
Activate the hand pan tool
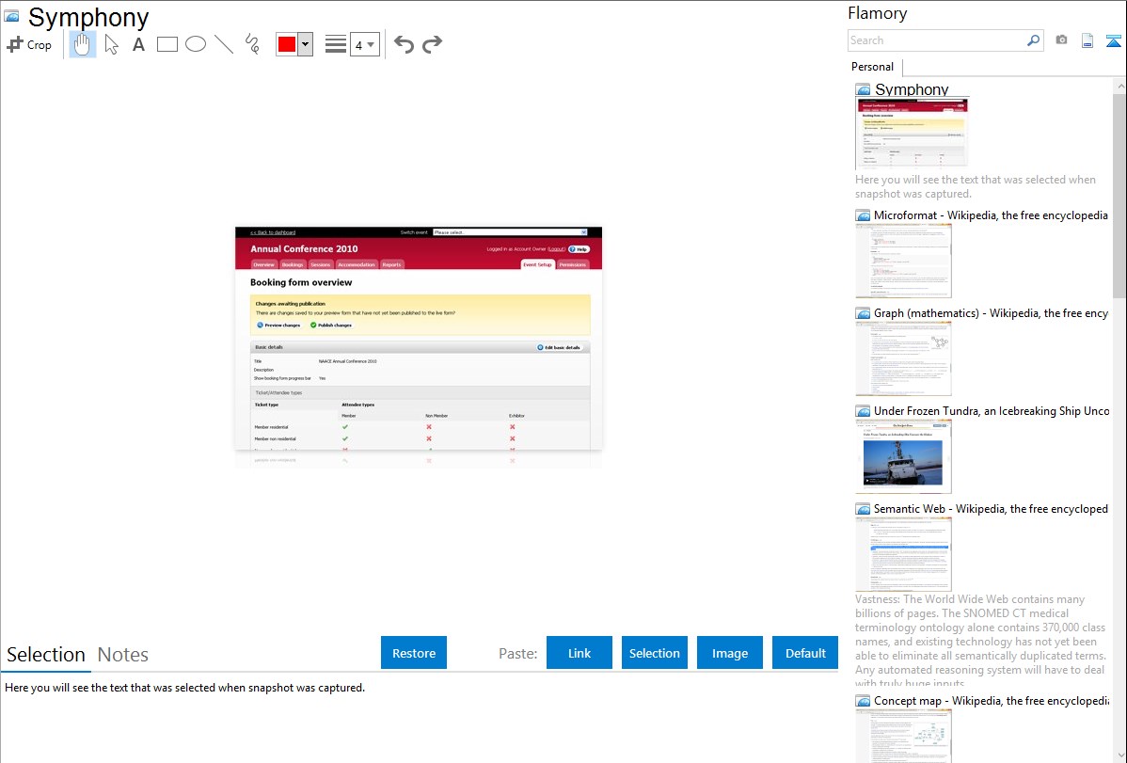(x=83, y=44)
